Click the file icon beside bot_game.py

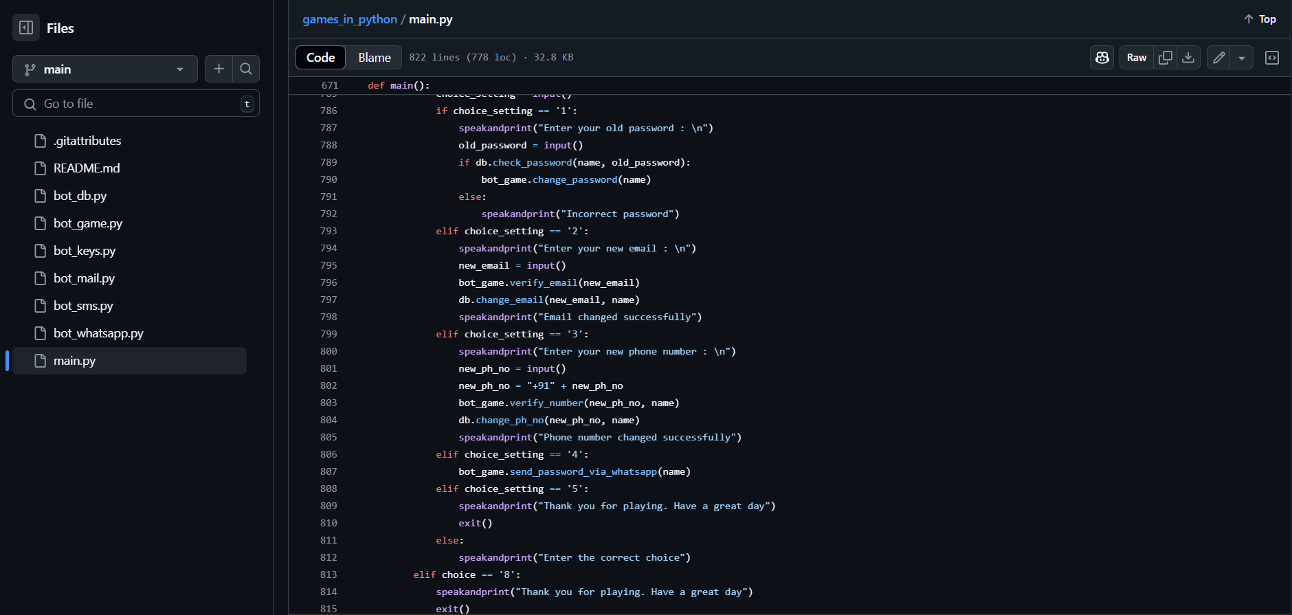[x=41, y=223]
